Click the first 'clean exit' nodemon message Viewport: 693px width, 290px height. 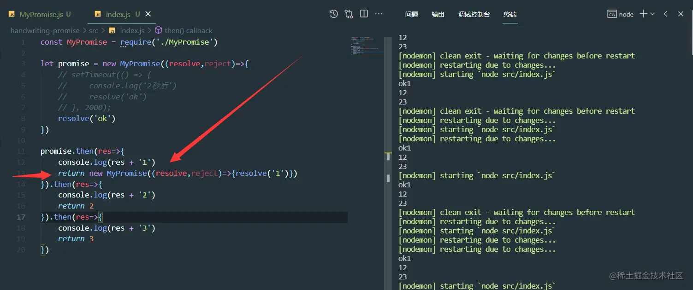click(516, 56)
